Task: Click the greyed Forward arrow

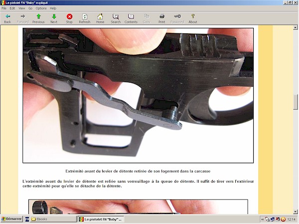Action: 23,19
